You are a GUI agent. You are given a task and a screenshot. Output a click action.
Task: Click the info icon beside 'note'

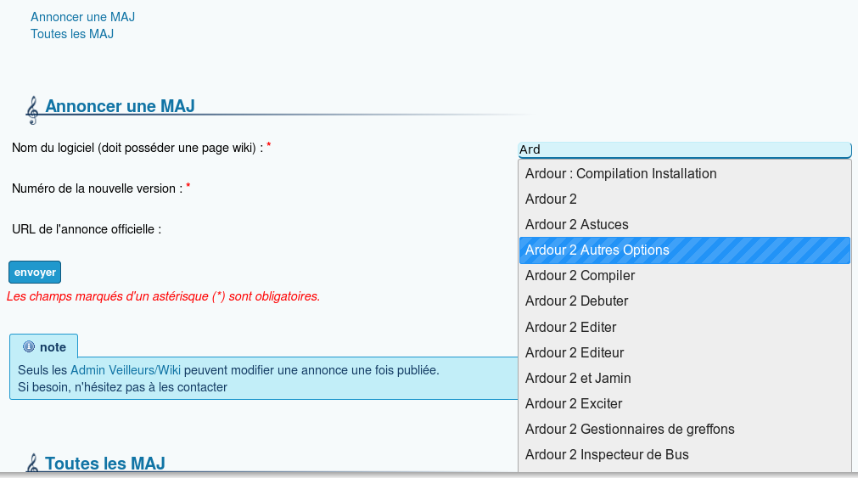coord(29,346)
